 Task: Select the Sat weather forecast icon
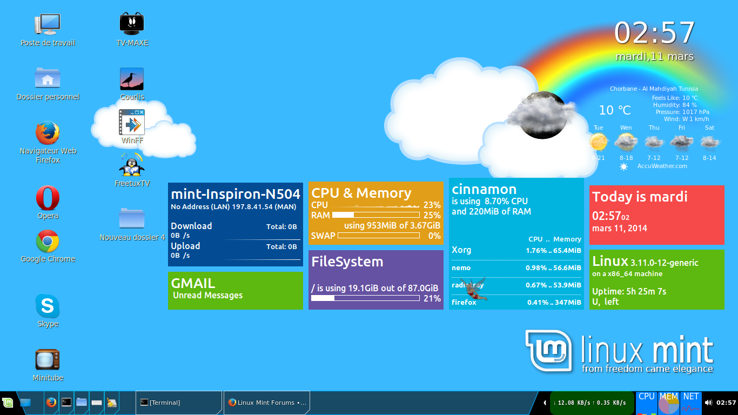[709, 142]
